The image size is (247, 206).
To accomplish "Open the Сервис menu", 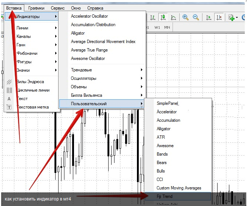I will click(58, 8).
